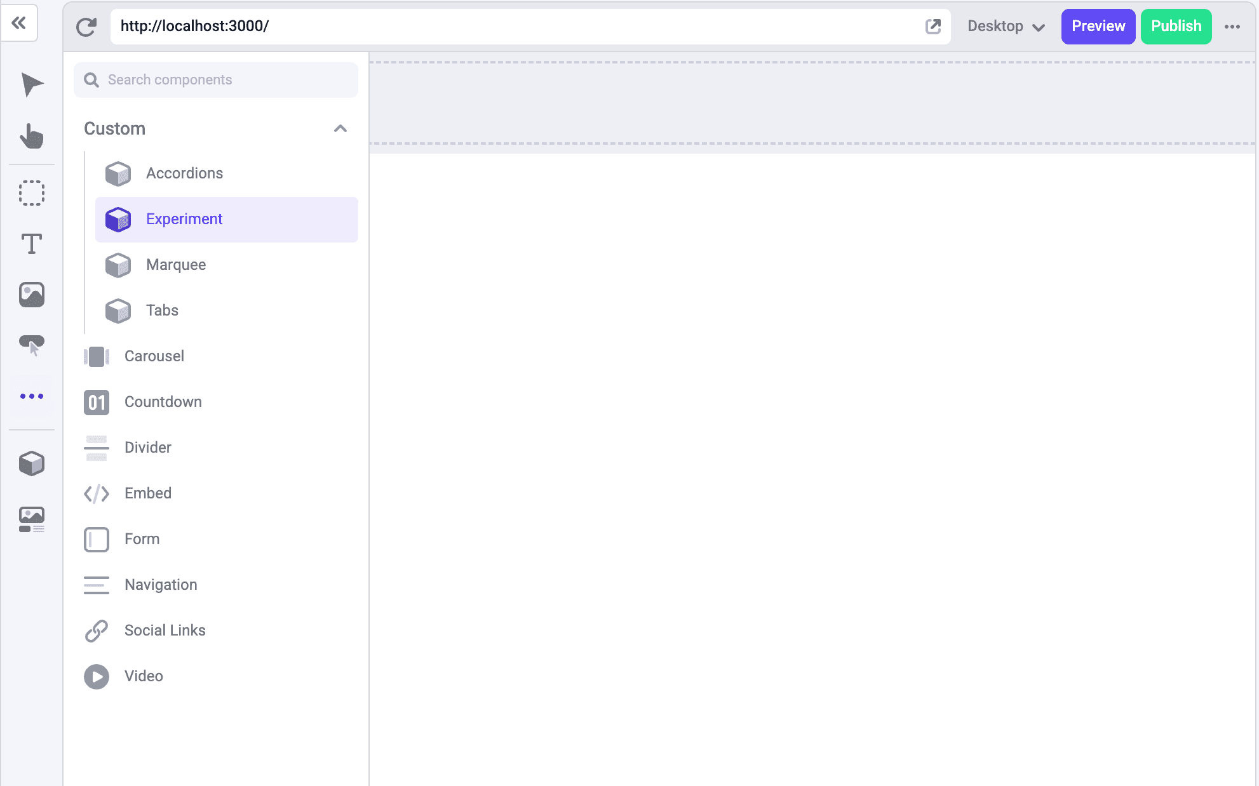Choose the Text tool
Image resolution: width=1259 pixels, height=786 pixels.
coord(31,243)
